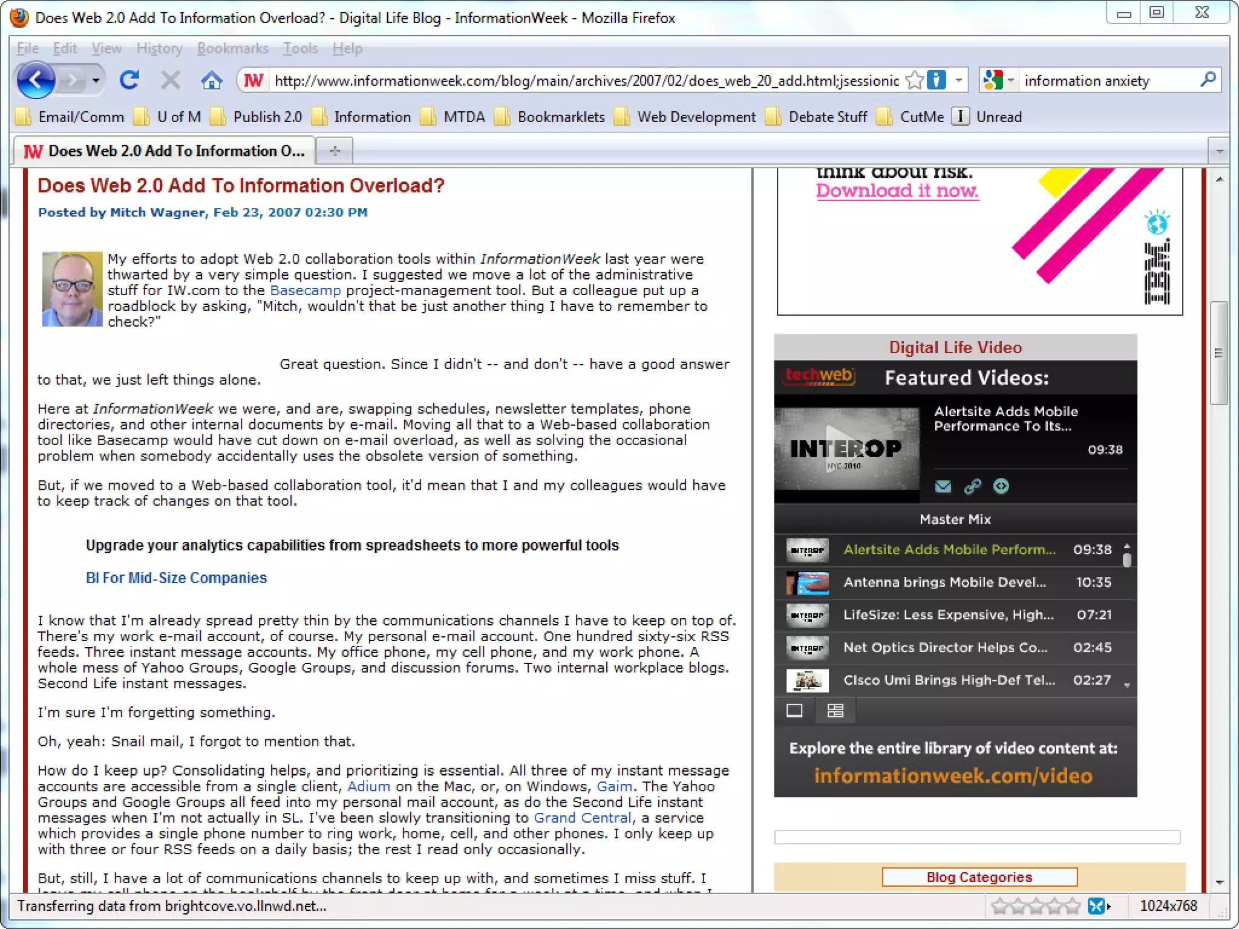Bookmark this page with the star icon

click(x=915, y=80)
